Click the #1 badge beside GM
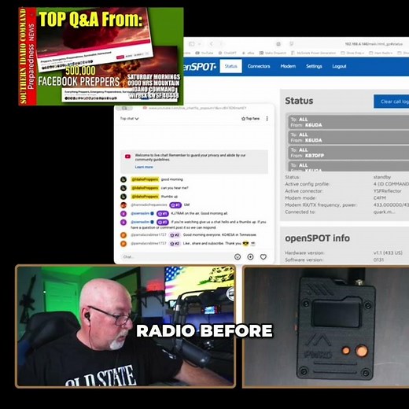 point(175,204)
